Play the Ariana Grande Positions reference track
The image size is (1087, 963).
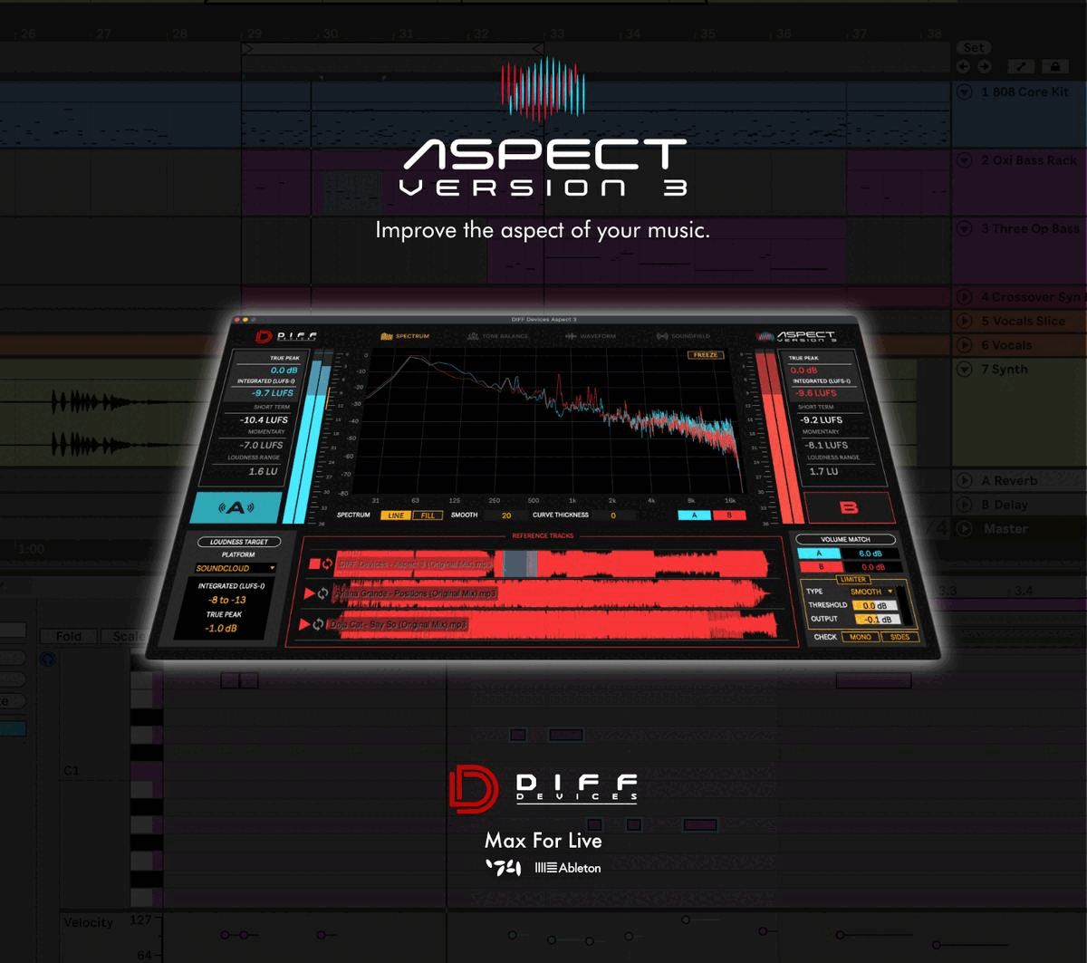point(310,594)
